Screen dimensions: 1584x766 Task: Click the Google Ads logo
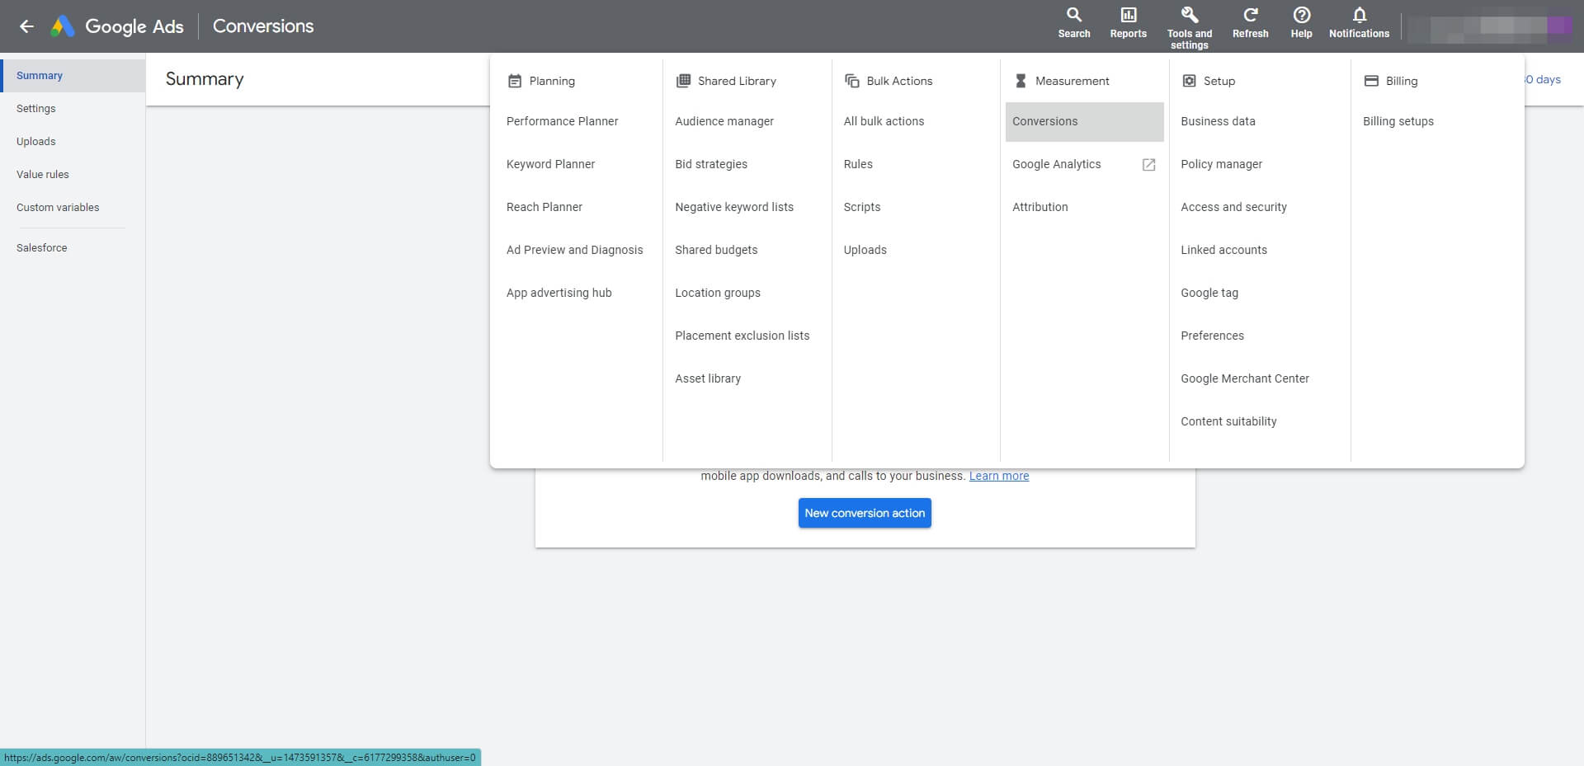[63, 26]
